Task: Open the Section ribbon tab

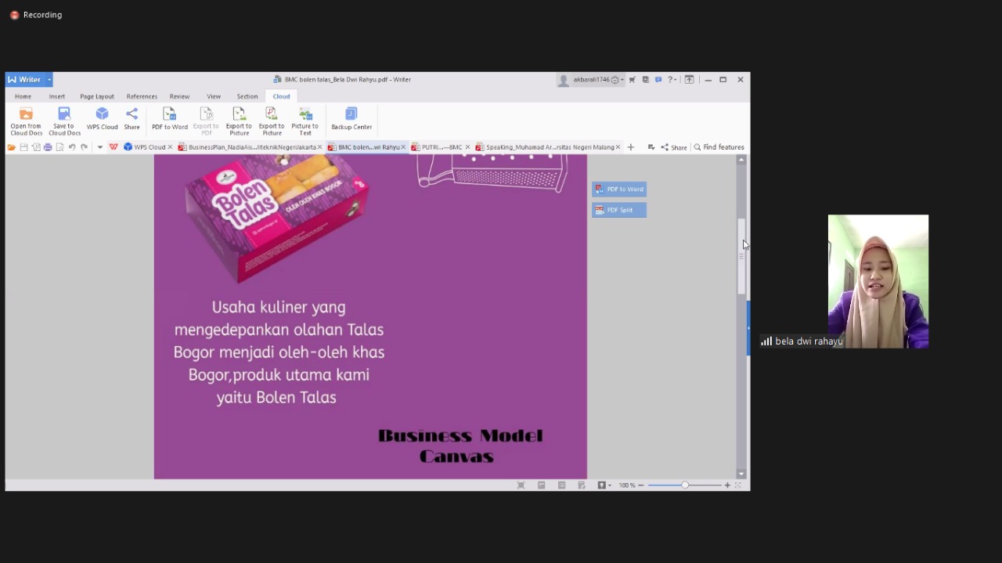Action: click(x=247, y=96)
